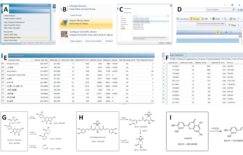Screen dimensions: 243x155
Task: Sort by Detector counts column in Component Summary
Action: click(96, 60)
